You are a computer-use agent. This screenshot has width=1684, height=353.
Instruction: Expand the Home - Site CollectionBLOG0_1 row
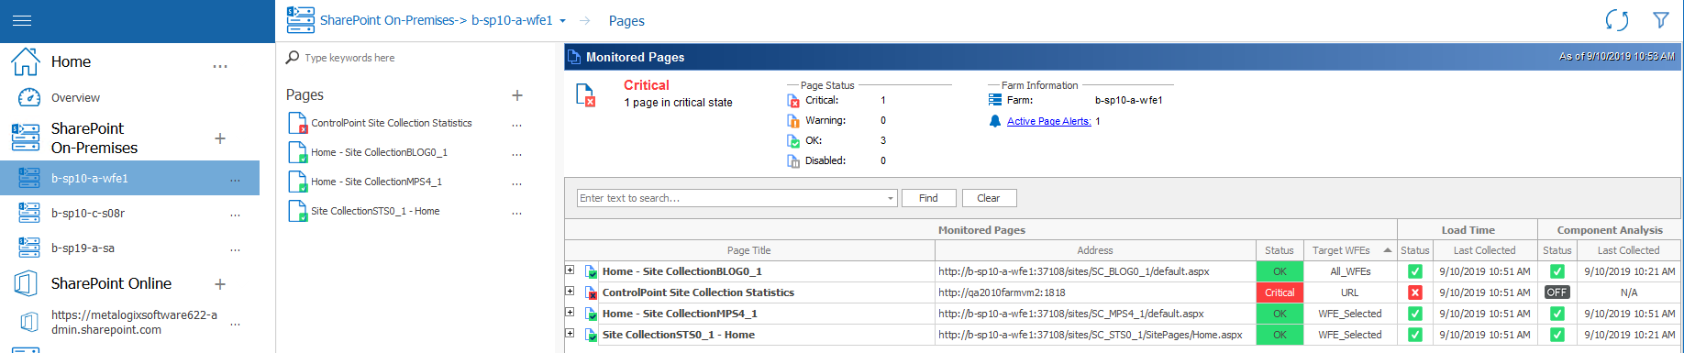click(570, 270)
